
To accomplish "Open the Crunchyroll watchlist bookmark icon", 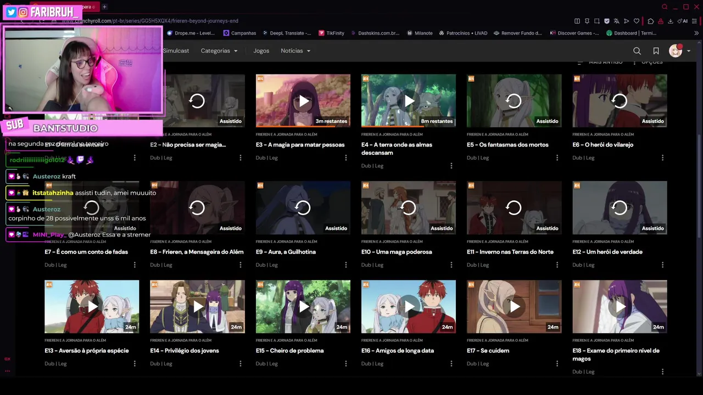I will click(x=656, y=51).
